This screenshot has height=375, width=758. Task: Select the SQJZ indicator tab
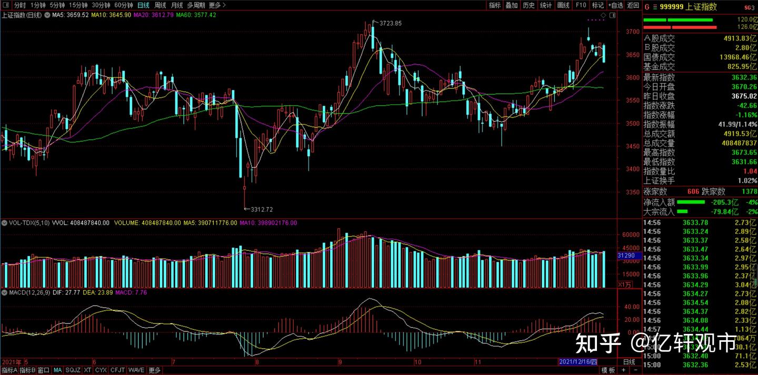[73, 370]
